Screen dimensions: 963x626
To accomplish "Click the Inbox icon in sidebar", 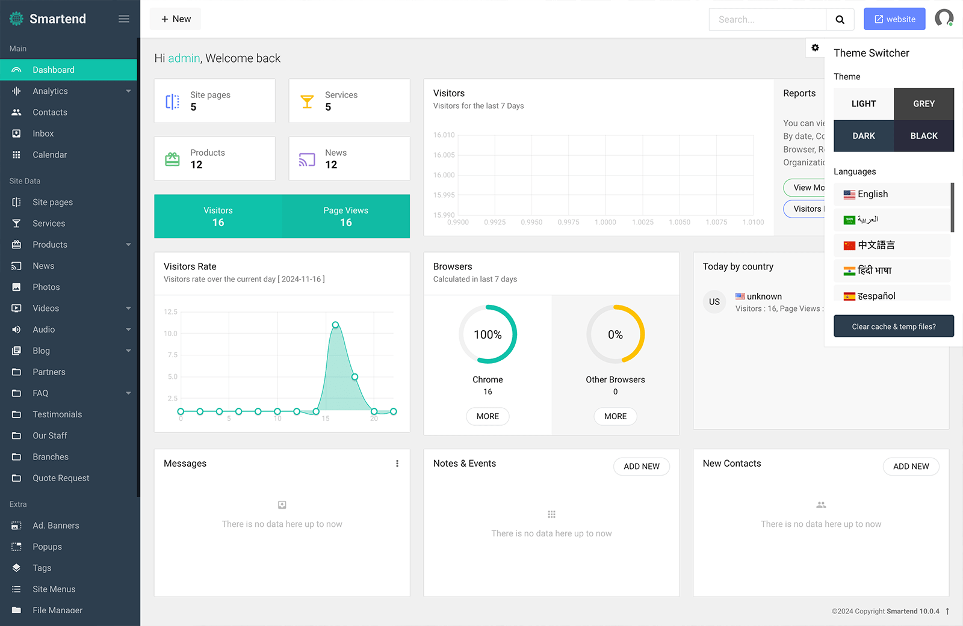I will point(16,133).
